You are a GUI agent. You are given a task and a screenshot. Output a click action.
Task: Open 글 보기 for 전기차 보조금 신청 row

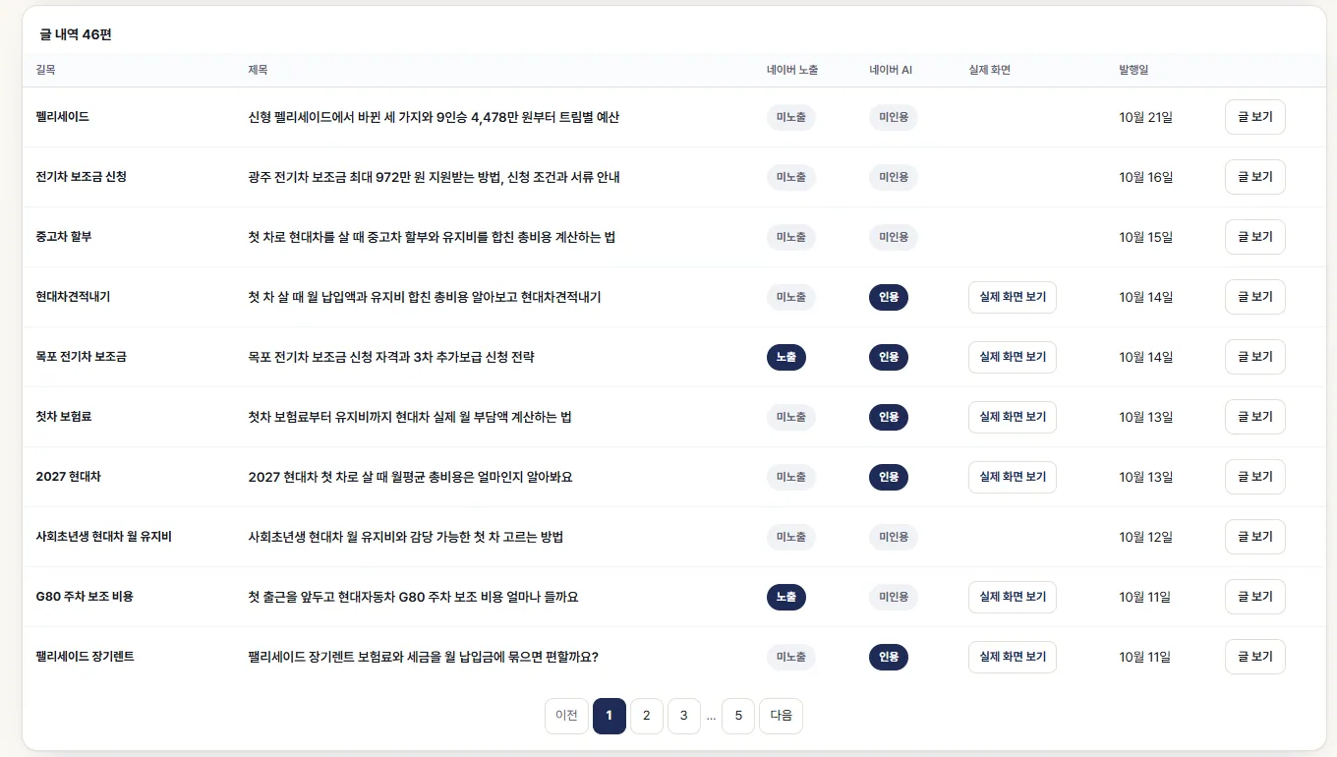1254,177
